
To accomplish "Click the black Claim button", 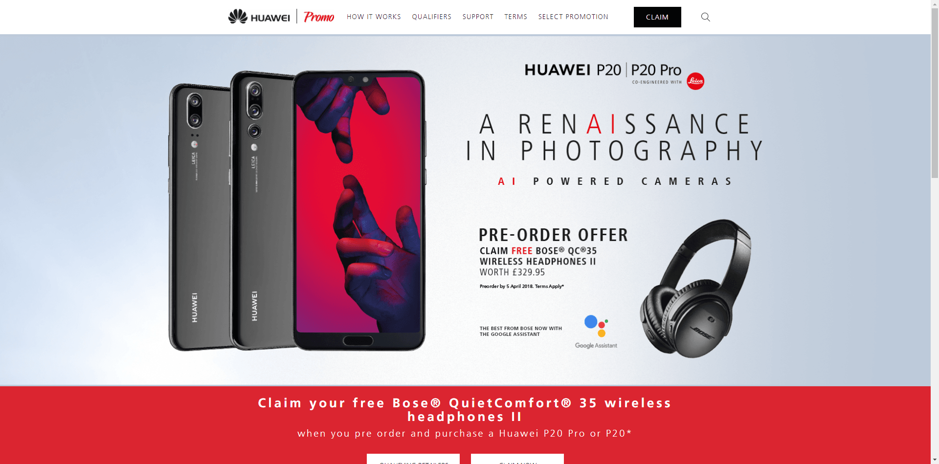I will [x=657, y=17].
